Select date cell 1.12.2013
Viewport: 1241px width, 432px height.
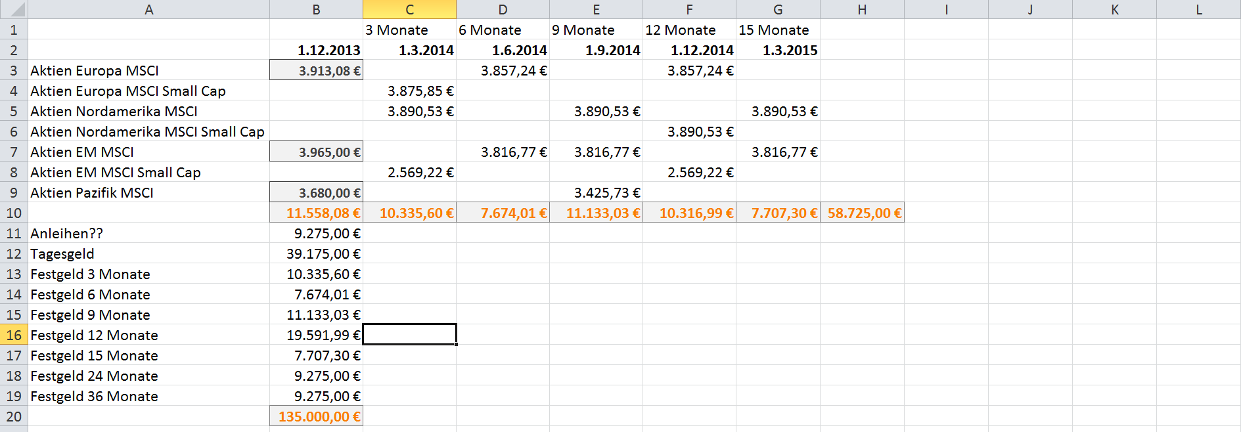point(316,50)
